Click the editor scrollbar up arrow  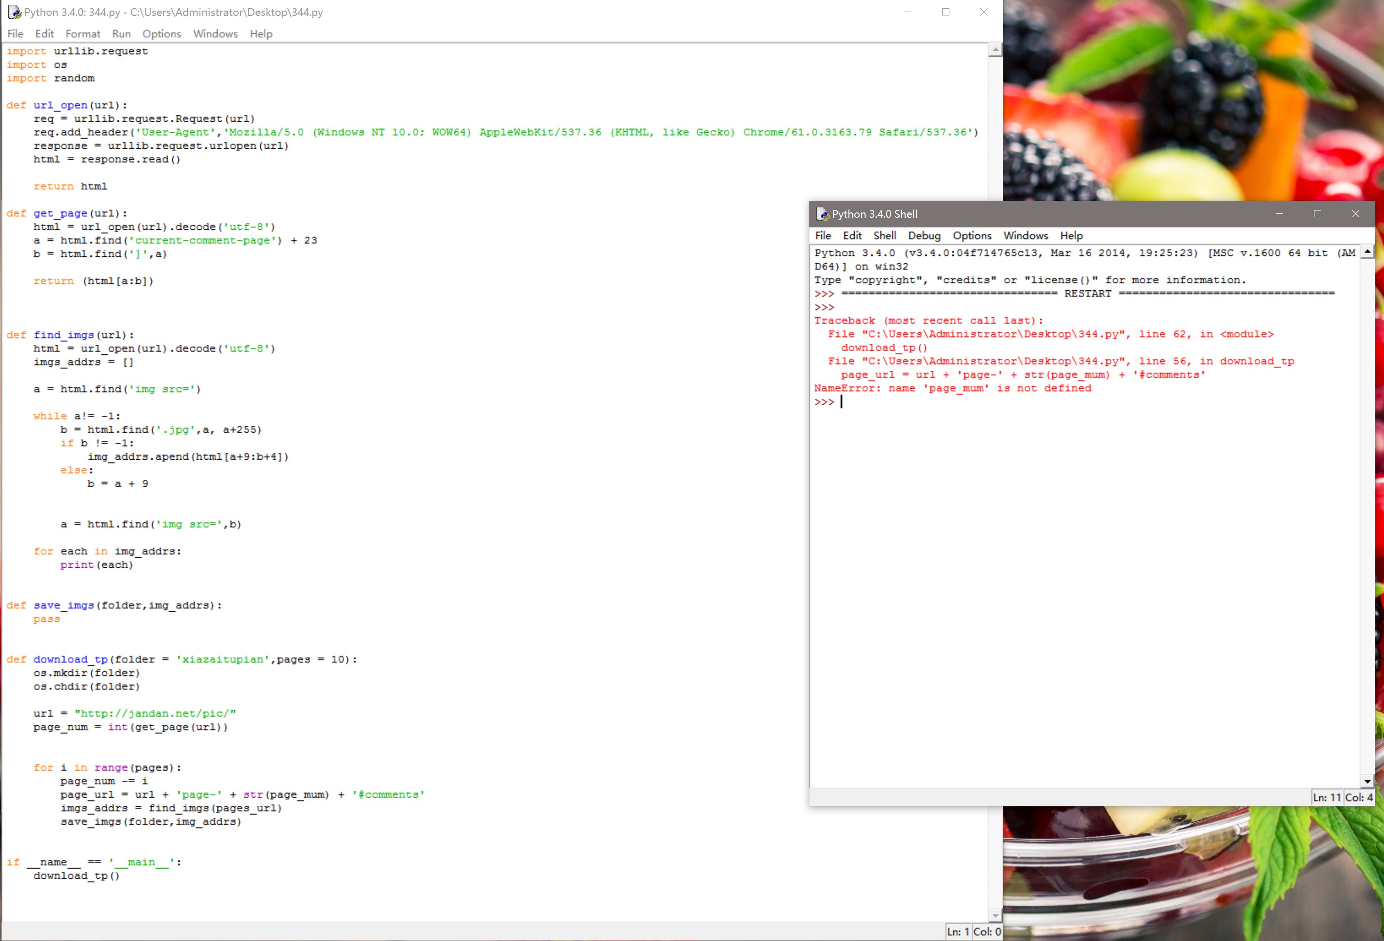coord(995,51)
